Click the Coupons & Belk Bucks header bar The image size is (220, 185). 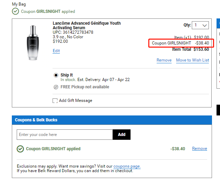(112, 120)
